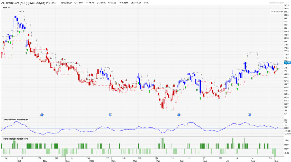Click the H=74.09 high value
This screenshot has height=162, width=291.
[x=90, y=3]
